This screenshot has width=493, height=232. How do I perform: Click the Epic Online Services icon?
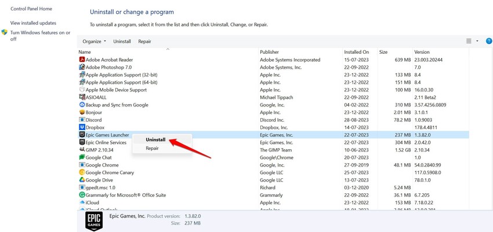82,142
